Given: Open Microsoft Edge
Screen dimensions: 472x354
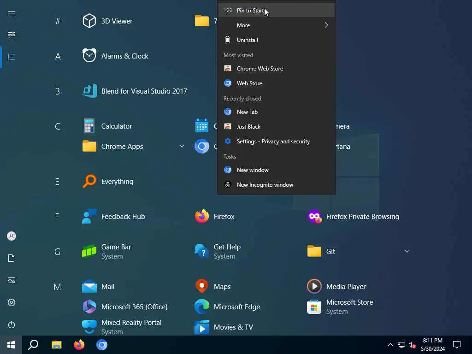Looking at the screenshot, I should click(x=227, y=307).
